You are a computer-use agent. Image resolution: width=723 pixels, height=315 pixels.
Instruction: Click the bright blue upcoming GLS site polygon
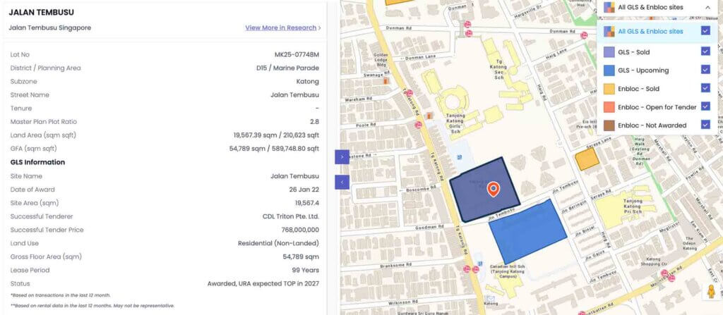click(528, 232)
